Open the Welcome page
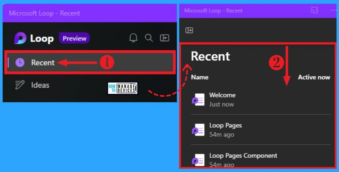Screen dimensions: 339x172 point(261,99)
